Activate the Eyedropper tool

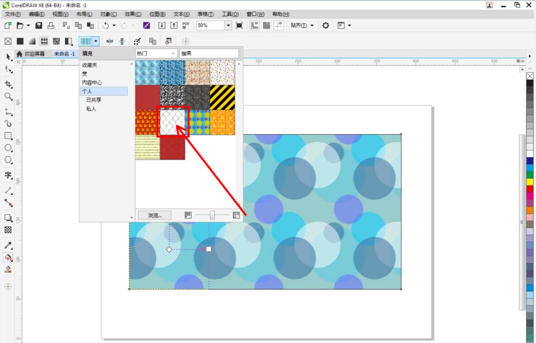tap(8, 245)
